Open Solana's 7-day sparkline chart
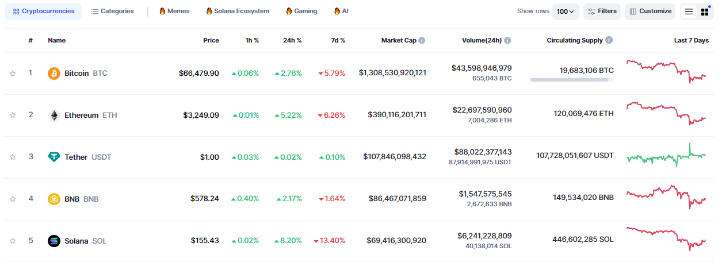This screenshot has width=722, height=262. tap(666, 238)
